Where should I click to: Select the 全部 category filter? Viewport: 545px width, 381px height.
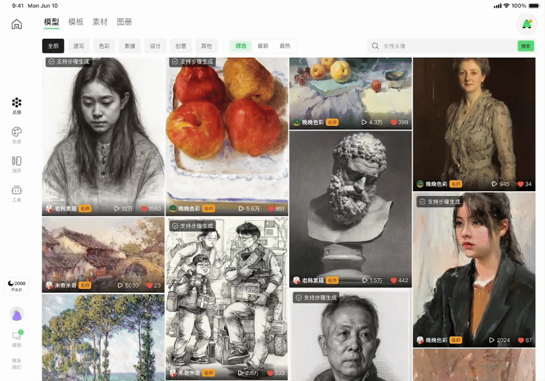point(53,46)
